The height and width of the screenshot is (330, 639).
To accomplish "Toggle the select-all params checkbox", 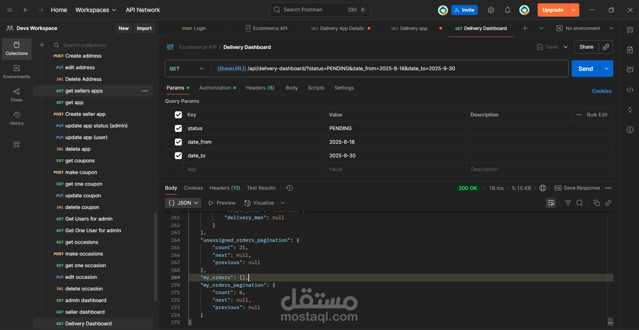I will 178,115.
